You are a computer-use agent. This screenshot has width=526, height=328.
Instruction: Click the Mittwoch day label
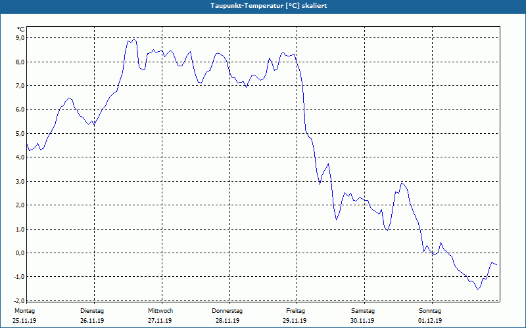(160, 311)
